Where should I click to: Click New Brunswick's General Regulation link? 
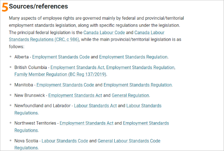click(130, 95)
